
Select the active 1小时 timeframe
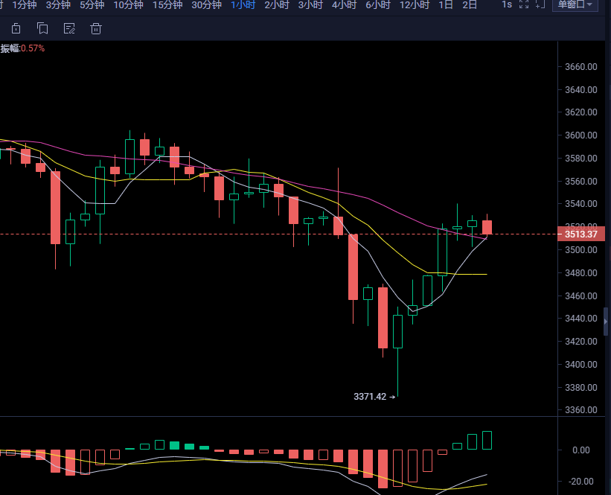[x=243, y=4]
